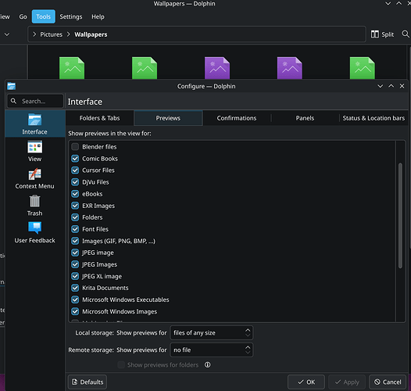Select the Interface category icon
This screenshot has height=391, width=411.
[x=34, y=120]
